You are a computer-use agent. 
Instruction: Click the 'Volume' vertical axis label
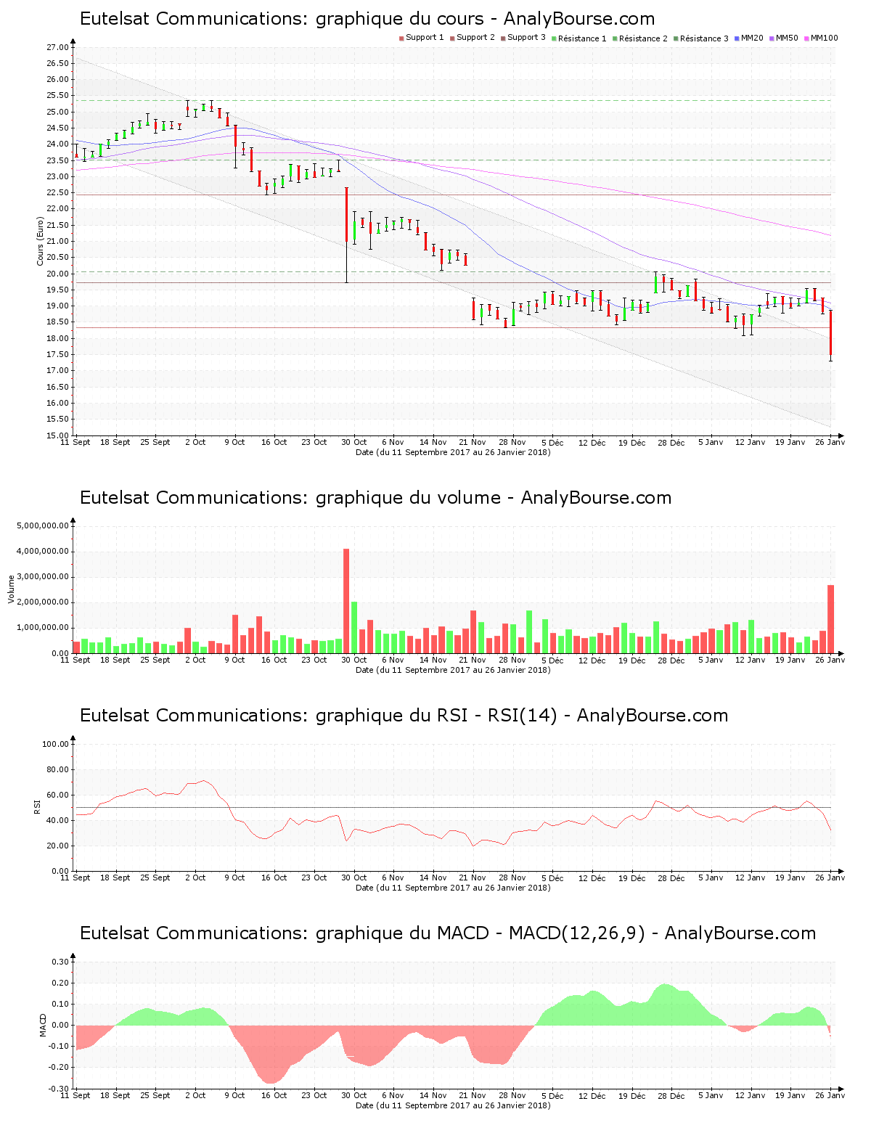(11, 589)
